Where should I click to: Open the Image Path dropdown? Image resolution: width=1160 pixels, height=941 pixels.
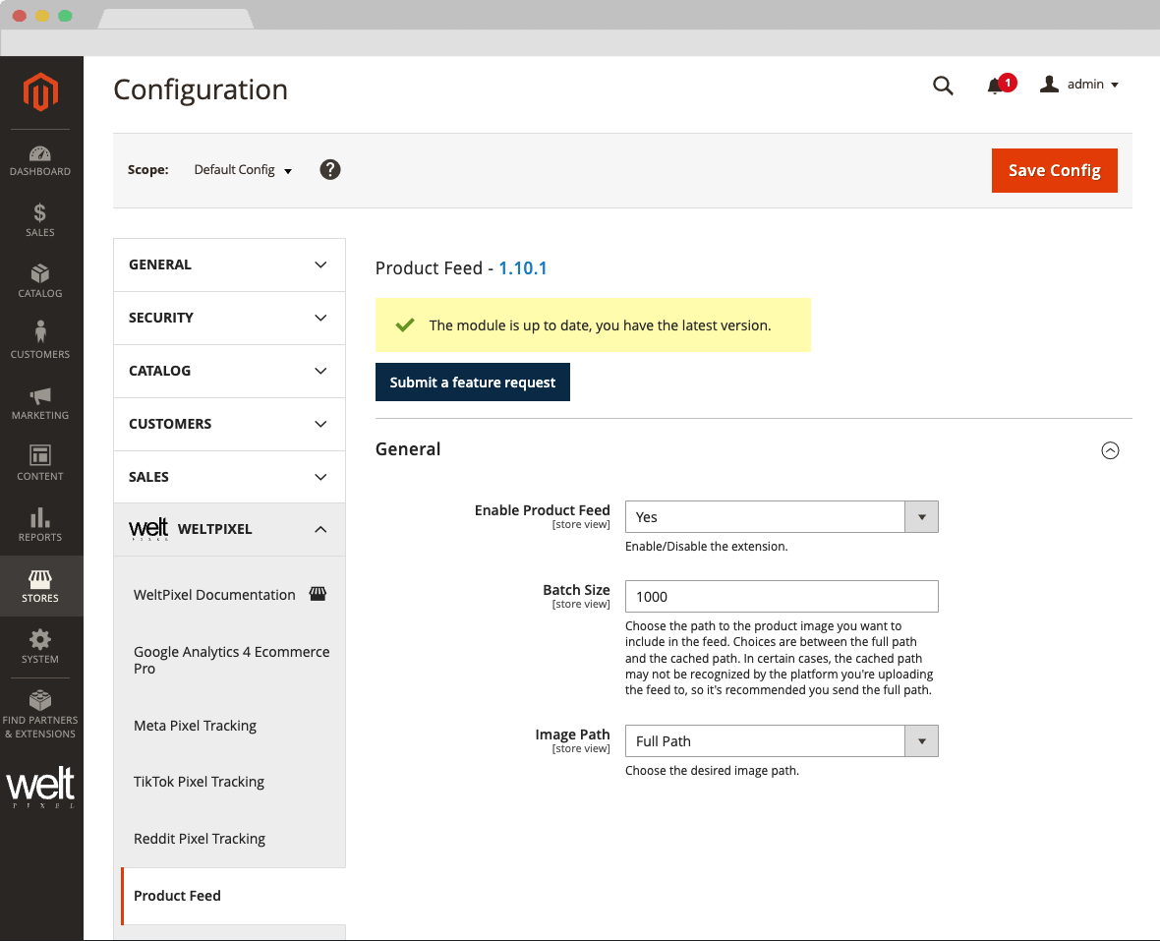(782, 741)
